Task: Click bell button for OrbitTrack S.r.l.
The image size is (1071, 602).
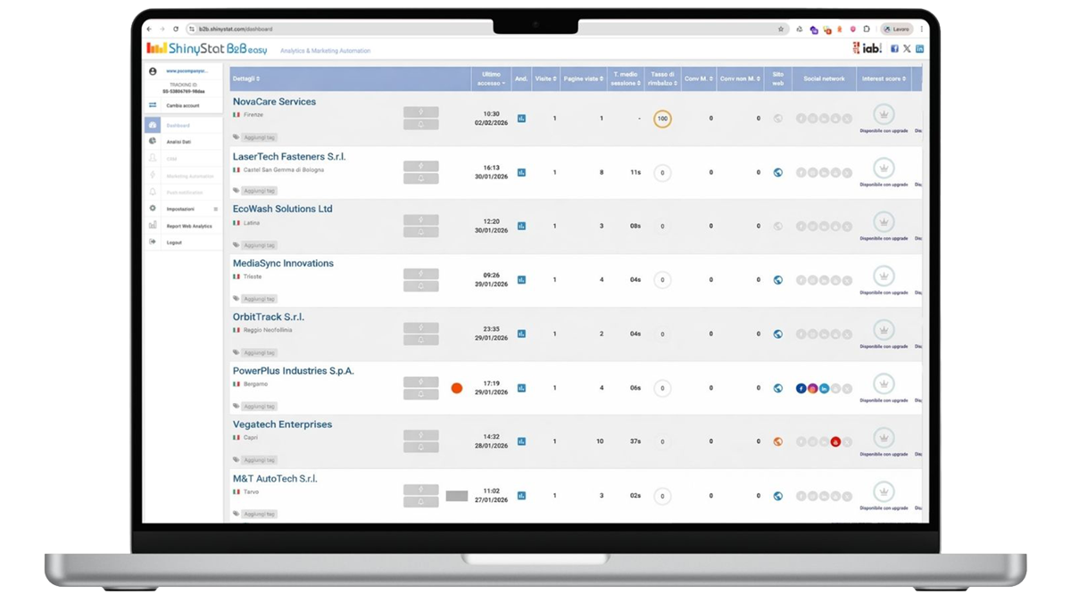Action: (420, 340)
